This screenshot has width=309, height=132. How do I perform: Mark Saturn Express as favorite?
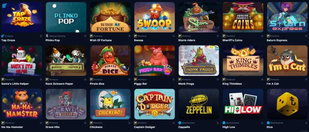pyautogui.click(x=306, y=36)
